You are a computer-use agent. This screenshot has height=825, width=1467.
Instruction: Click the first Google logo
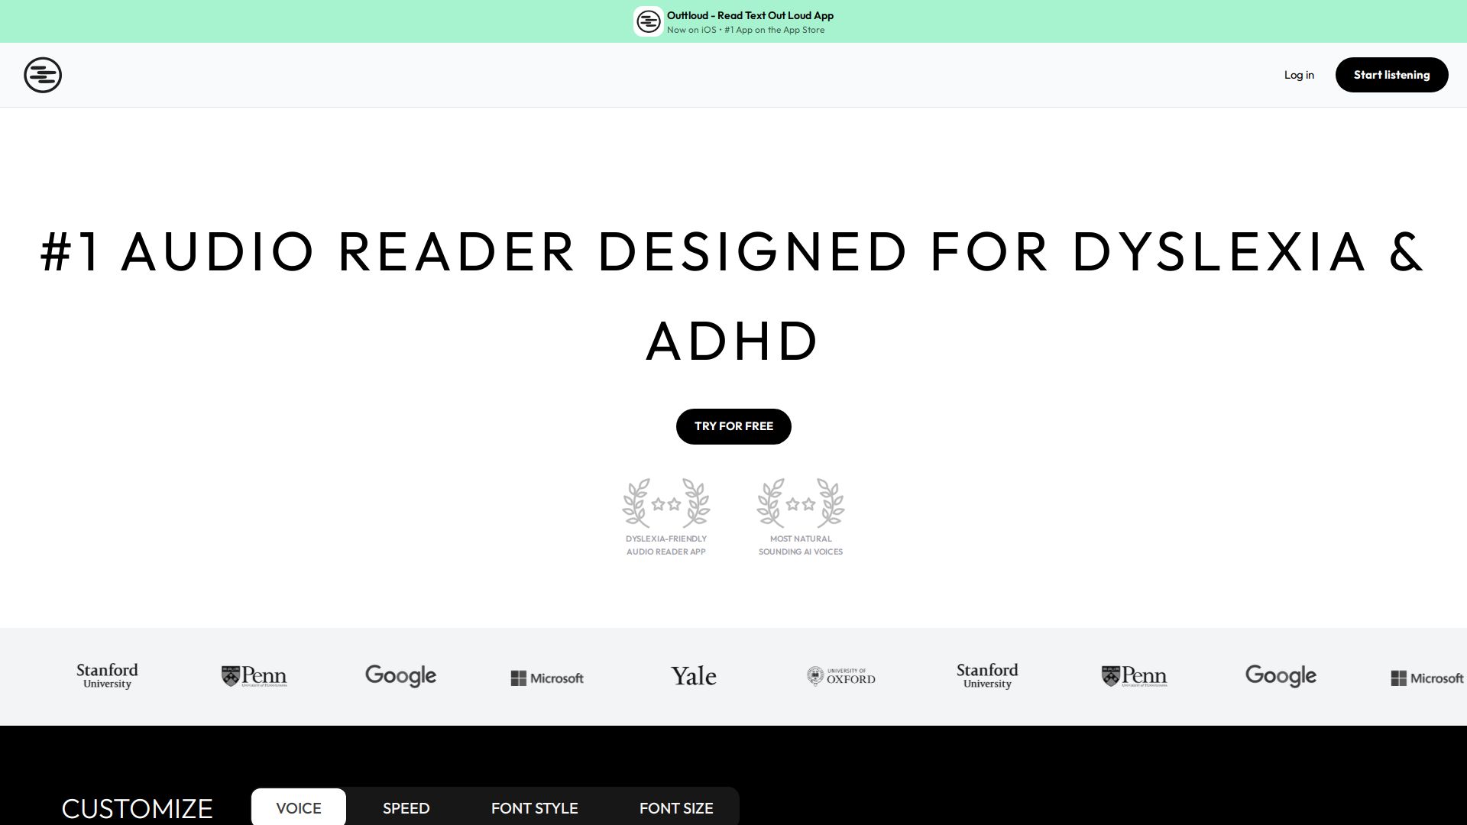400,676
